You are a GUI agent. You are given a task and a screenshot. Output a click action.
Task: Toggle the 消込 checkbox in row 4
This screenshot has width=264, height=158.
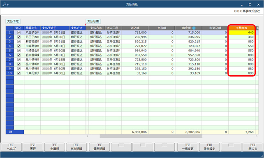point(19,46)
